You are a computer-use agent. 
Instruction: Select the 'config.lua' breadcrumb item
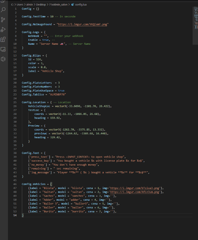[x=81, y=5]
